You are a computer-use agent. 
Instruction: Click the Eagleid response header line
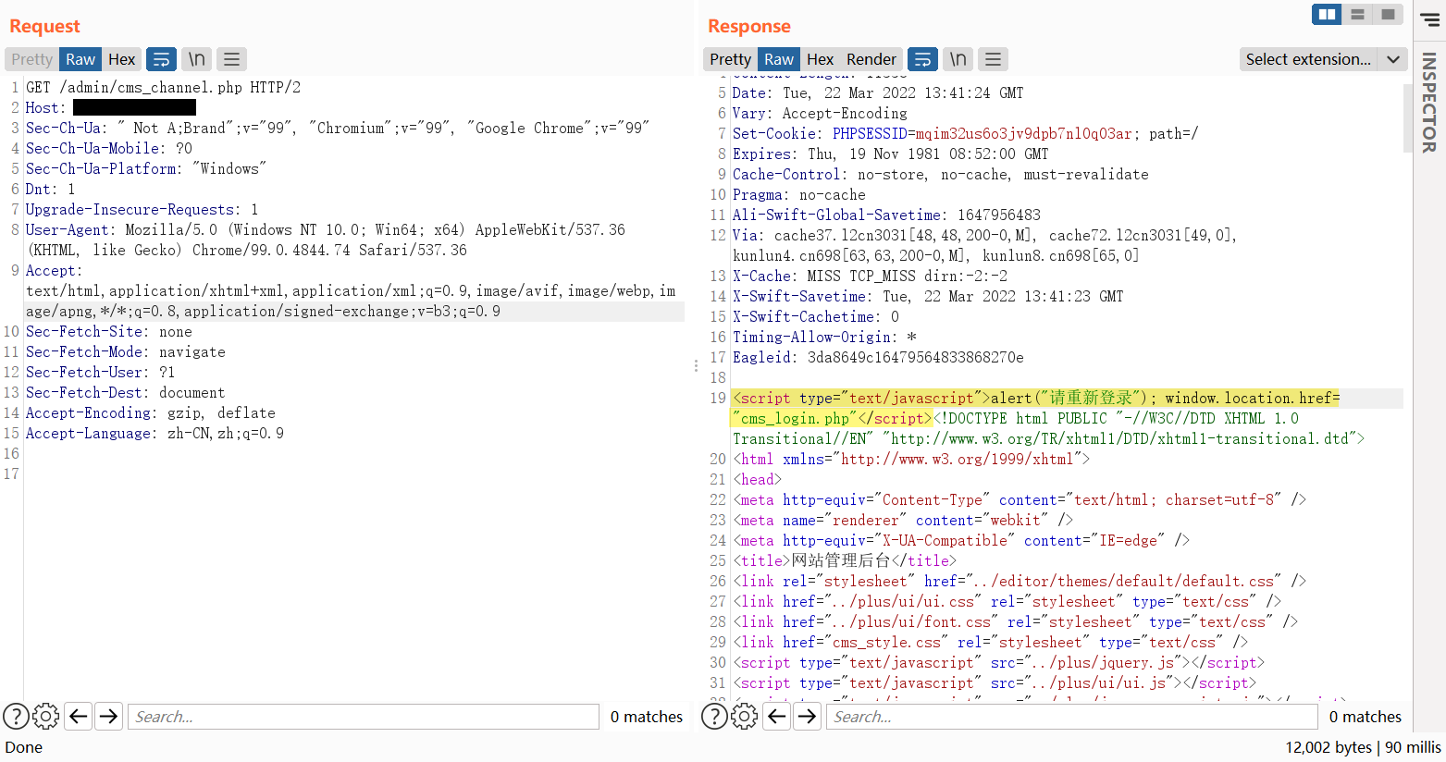click(878, 358)
